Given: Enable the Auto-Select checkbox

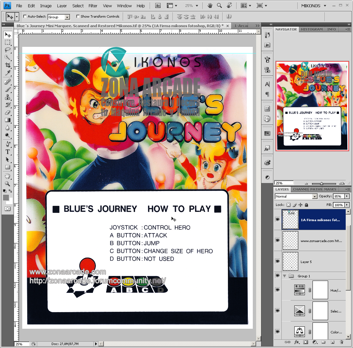Looking at the screenshot, I should (x=25, y=17).
